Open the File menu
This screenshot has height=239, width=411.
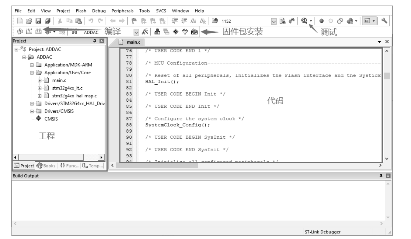(x=18, y=11)
